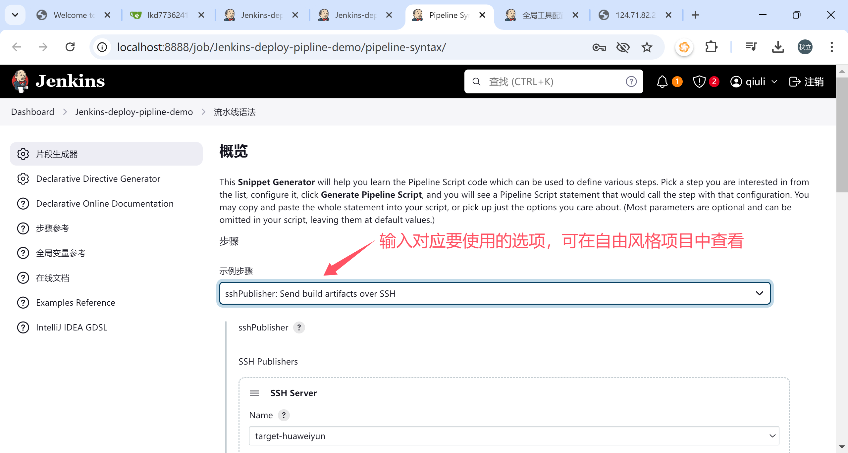The width and height of the screenshot is (848, 453).
Task: Bookmark page with the star icon
Action: click(647, 47)
